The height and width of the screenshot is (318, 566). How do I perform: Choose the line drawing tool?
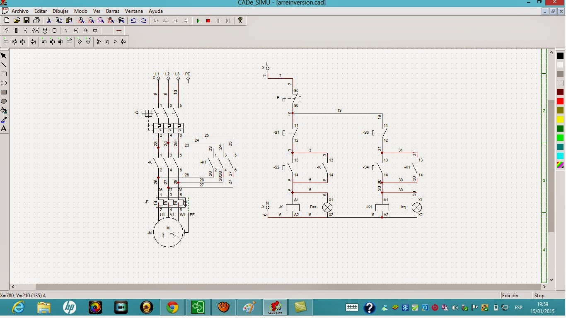click(x=4, y=65)
